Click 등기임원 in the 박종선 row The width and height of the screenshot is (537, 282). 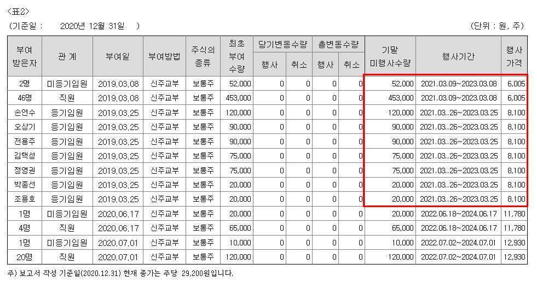(x=67, y=185)
